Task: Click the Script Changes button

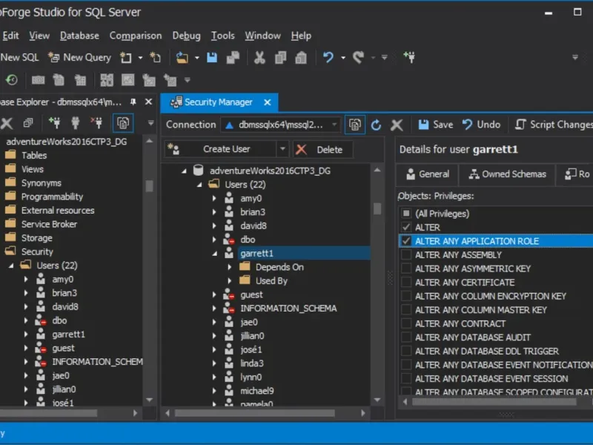Action: 553,125
